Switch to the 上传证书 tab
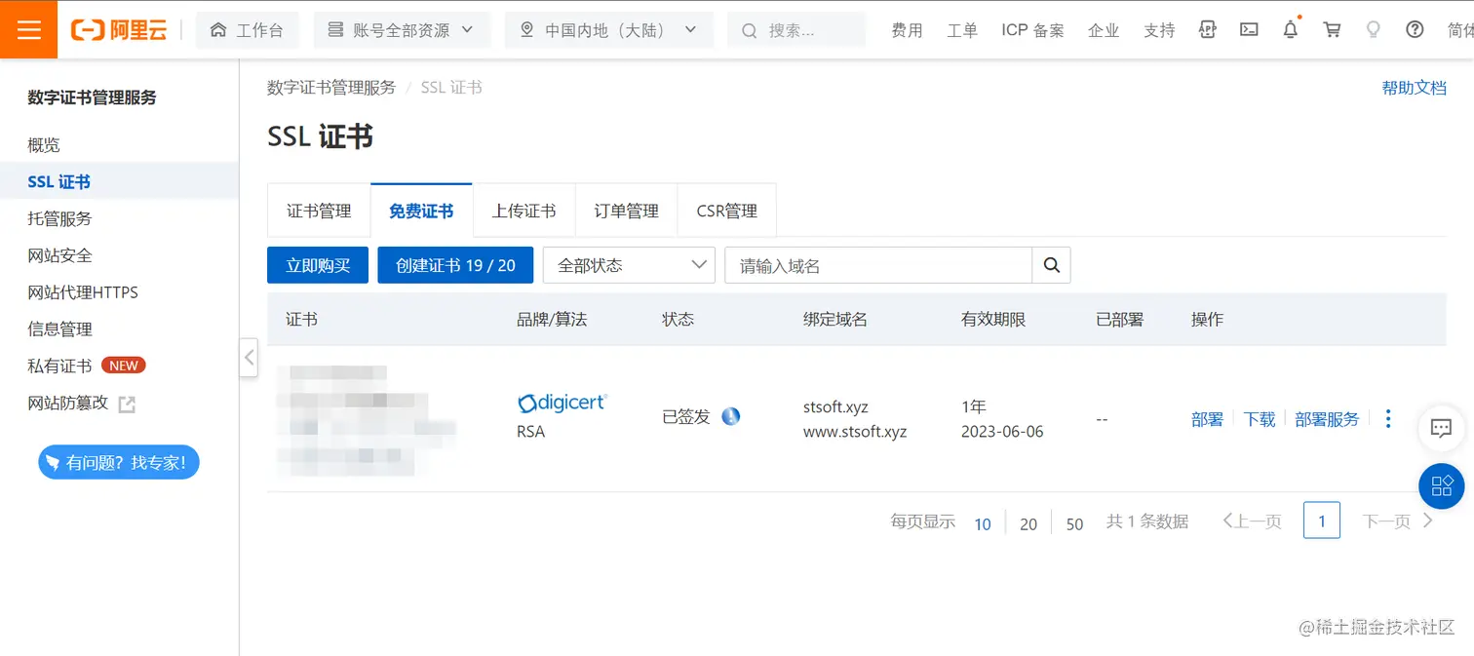 [x=524, y=211]
